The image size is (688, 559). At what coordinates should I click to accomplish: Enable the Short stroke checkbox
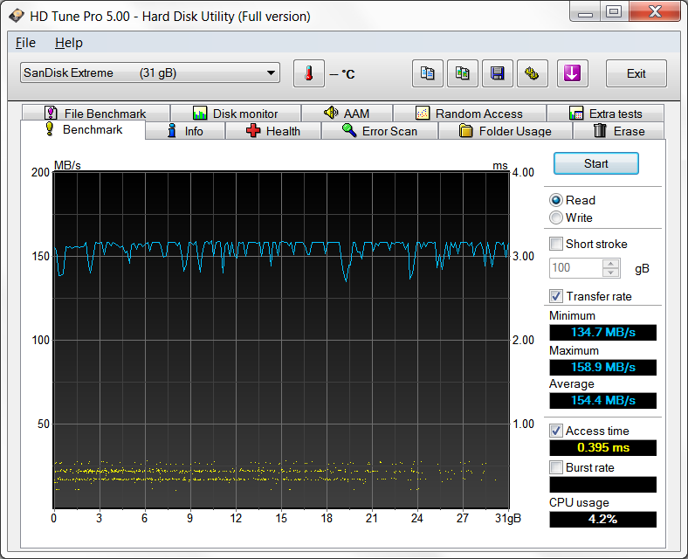[x=556, y=244]
